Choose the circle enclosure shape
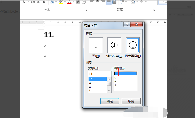 click(x=126, y=74)
